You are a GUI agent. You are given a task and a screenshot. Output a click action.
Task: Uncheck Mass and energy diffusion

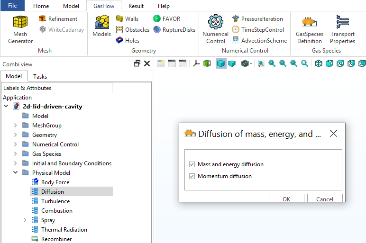click(192, 164)
